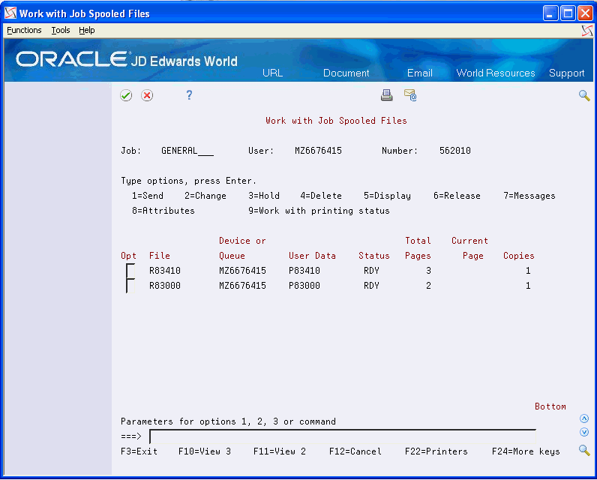Click F24=More keys function key

[526, 451]
